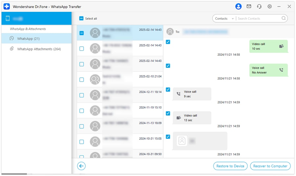Toggle the Select all checkbox
Viewport: 296px width, 176px height.
(81, 18)
